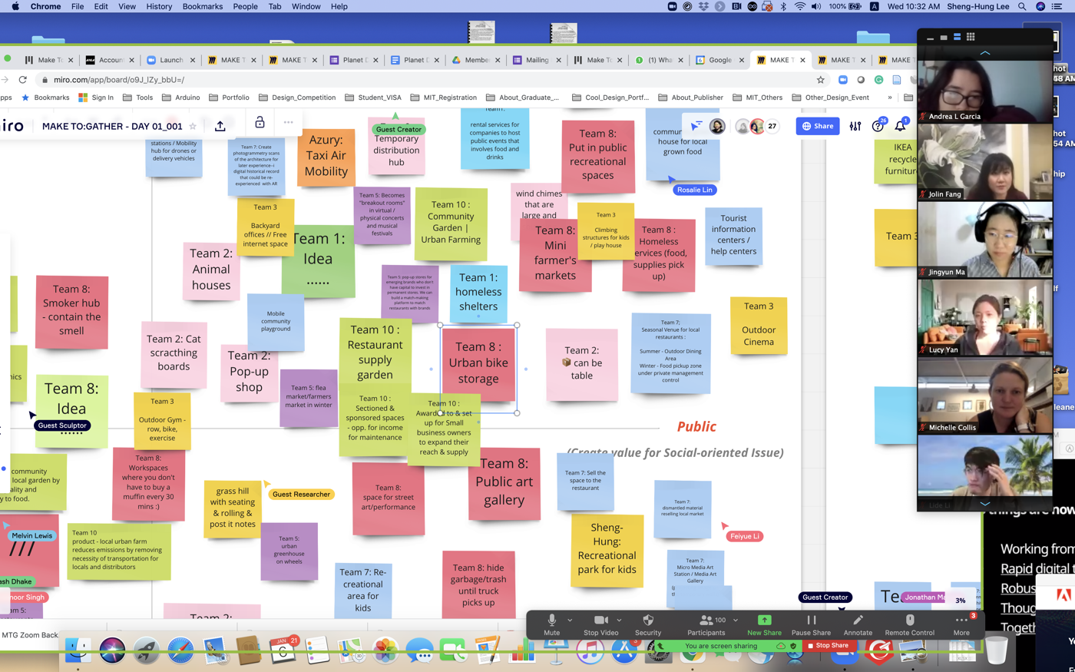1075x672 pixels.
Task: Pause Share in Zoom toolbar
Action: coord(811,624)
